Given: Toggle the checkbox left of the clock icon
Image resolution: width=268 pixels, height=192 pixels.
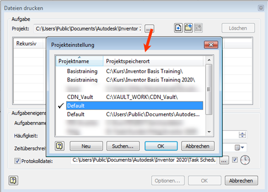Looking at the screenshot, I should [235, 160].
